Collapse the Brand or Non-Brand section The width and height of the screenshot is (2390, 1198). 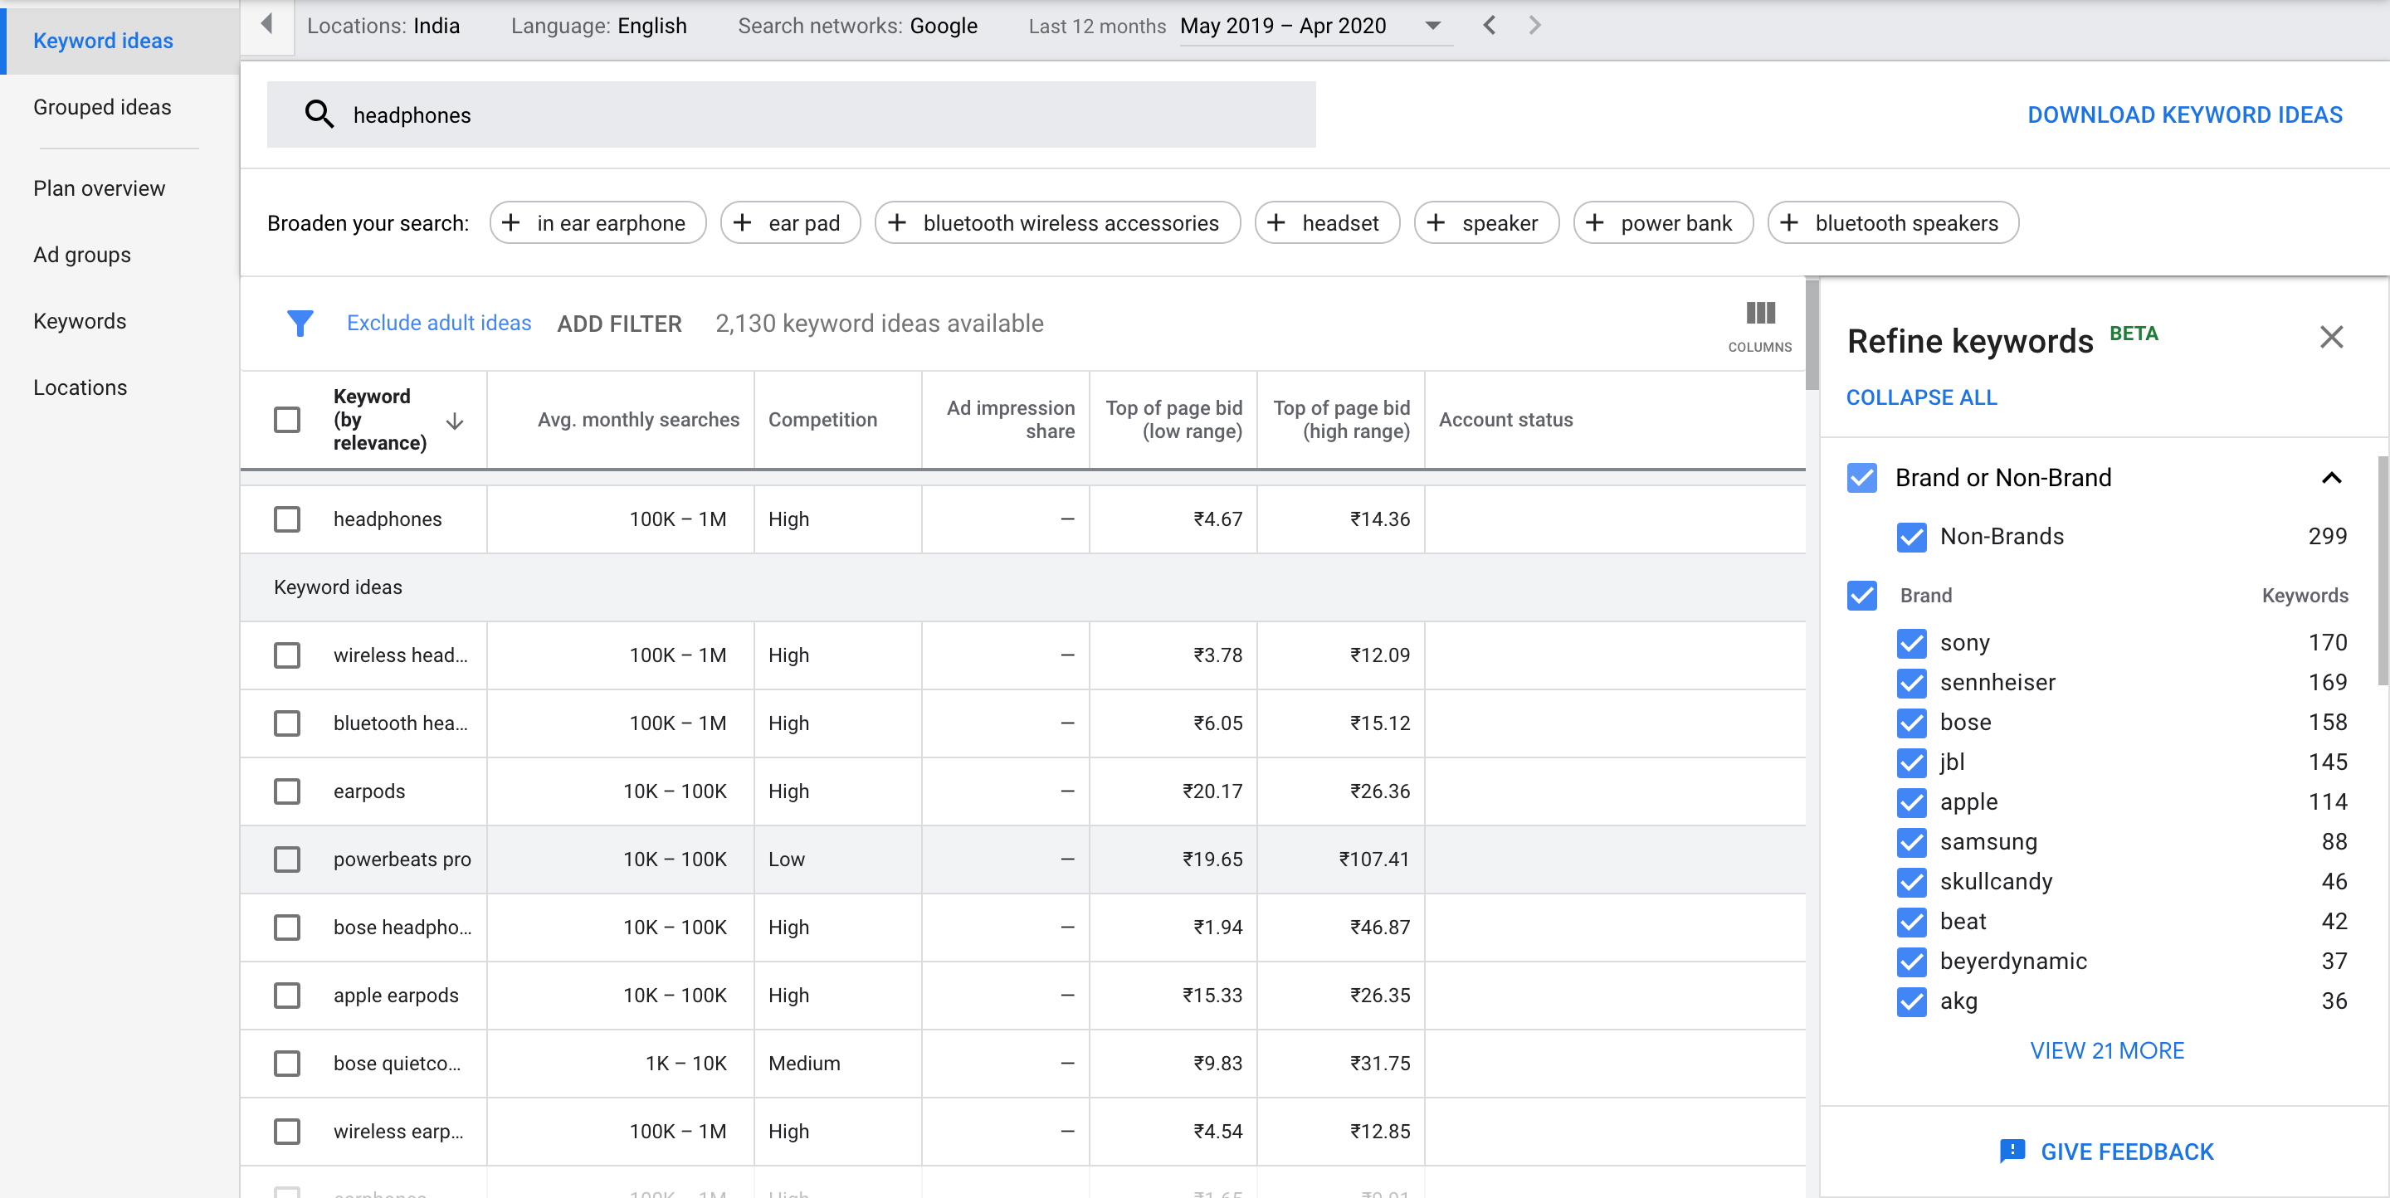tap(2330, 478)
